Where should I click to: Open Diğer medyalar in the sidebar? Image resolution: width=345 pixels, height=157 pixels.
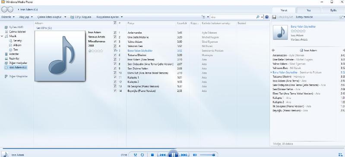(x=16, y=63)
